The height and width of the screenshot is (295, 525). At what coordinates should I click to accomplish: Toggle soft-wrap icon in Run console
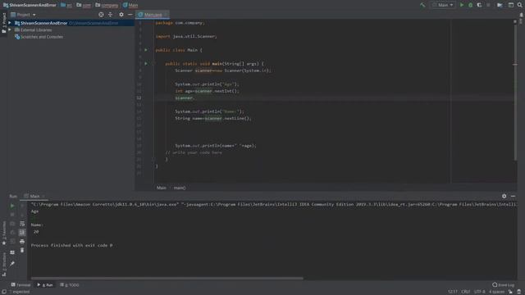[x=22, y=224]
